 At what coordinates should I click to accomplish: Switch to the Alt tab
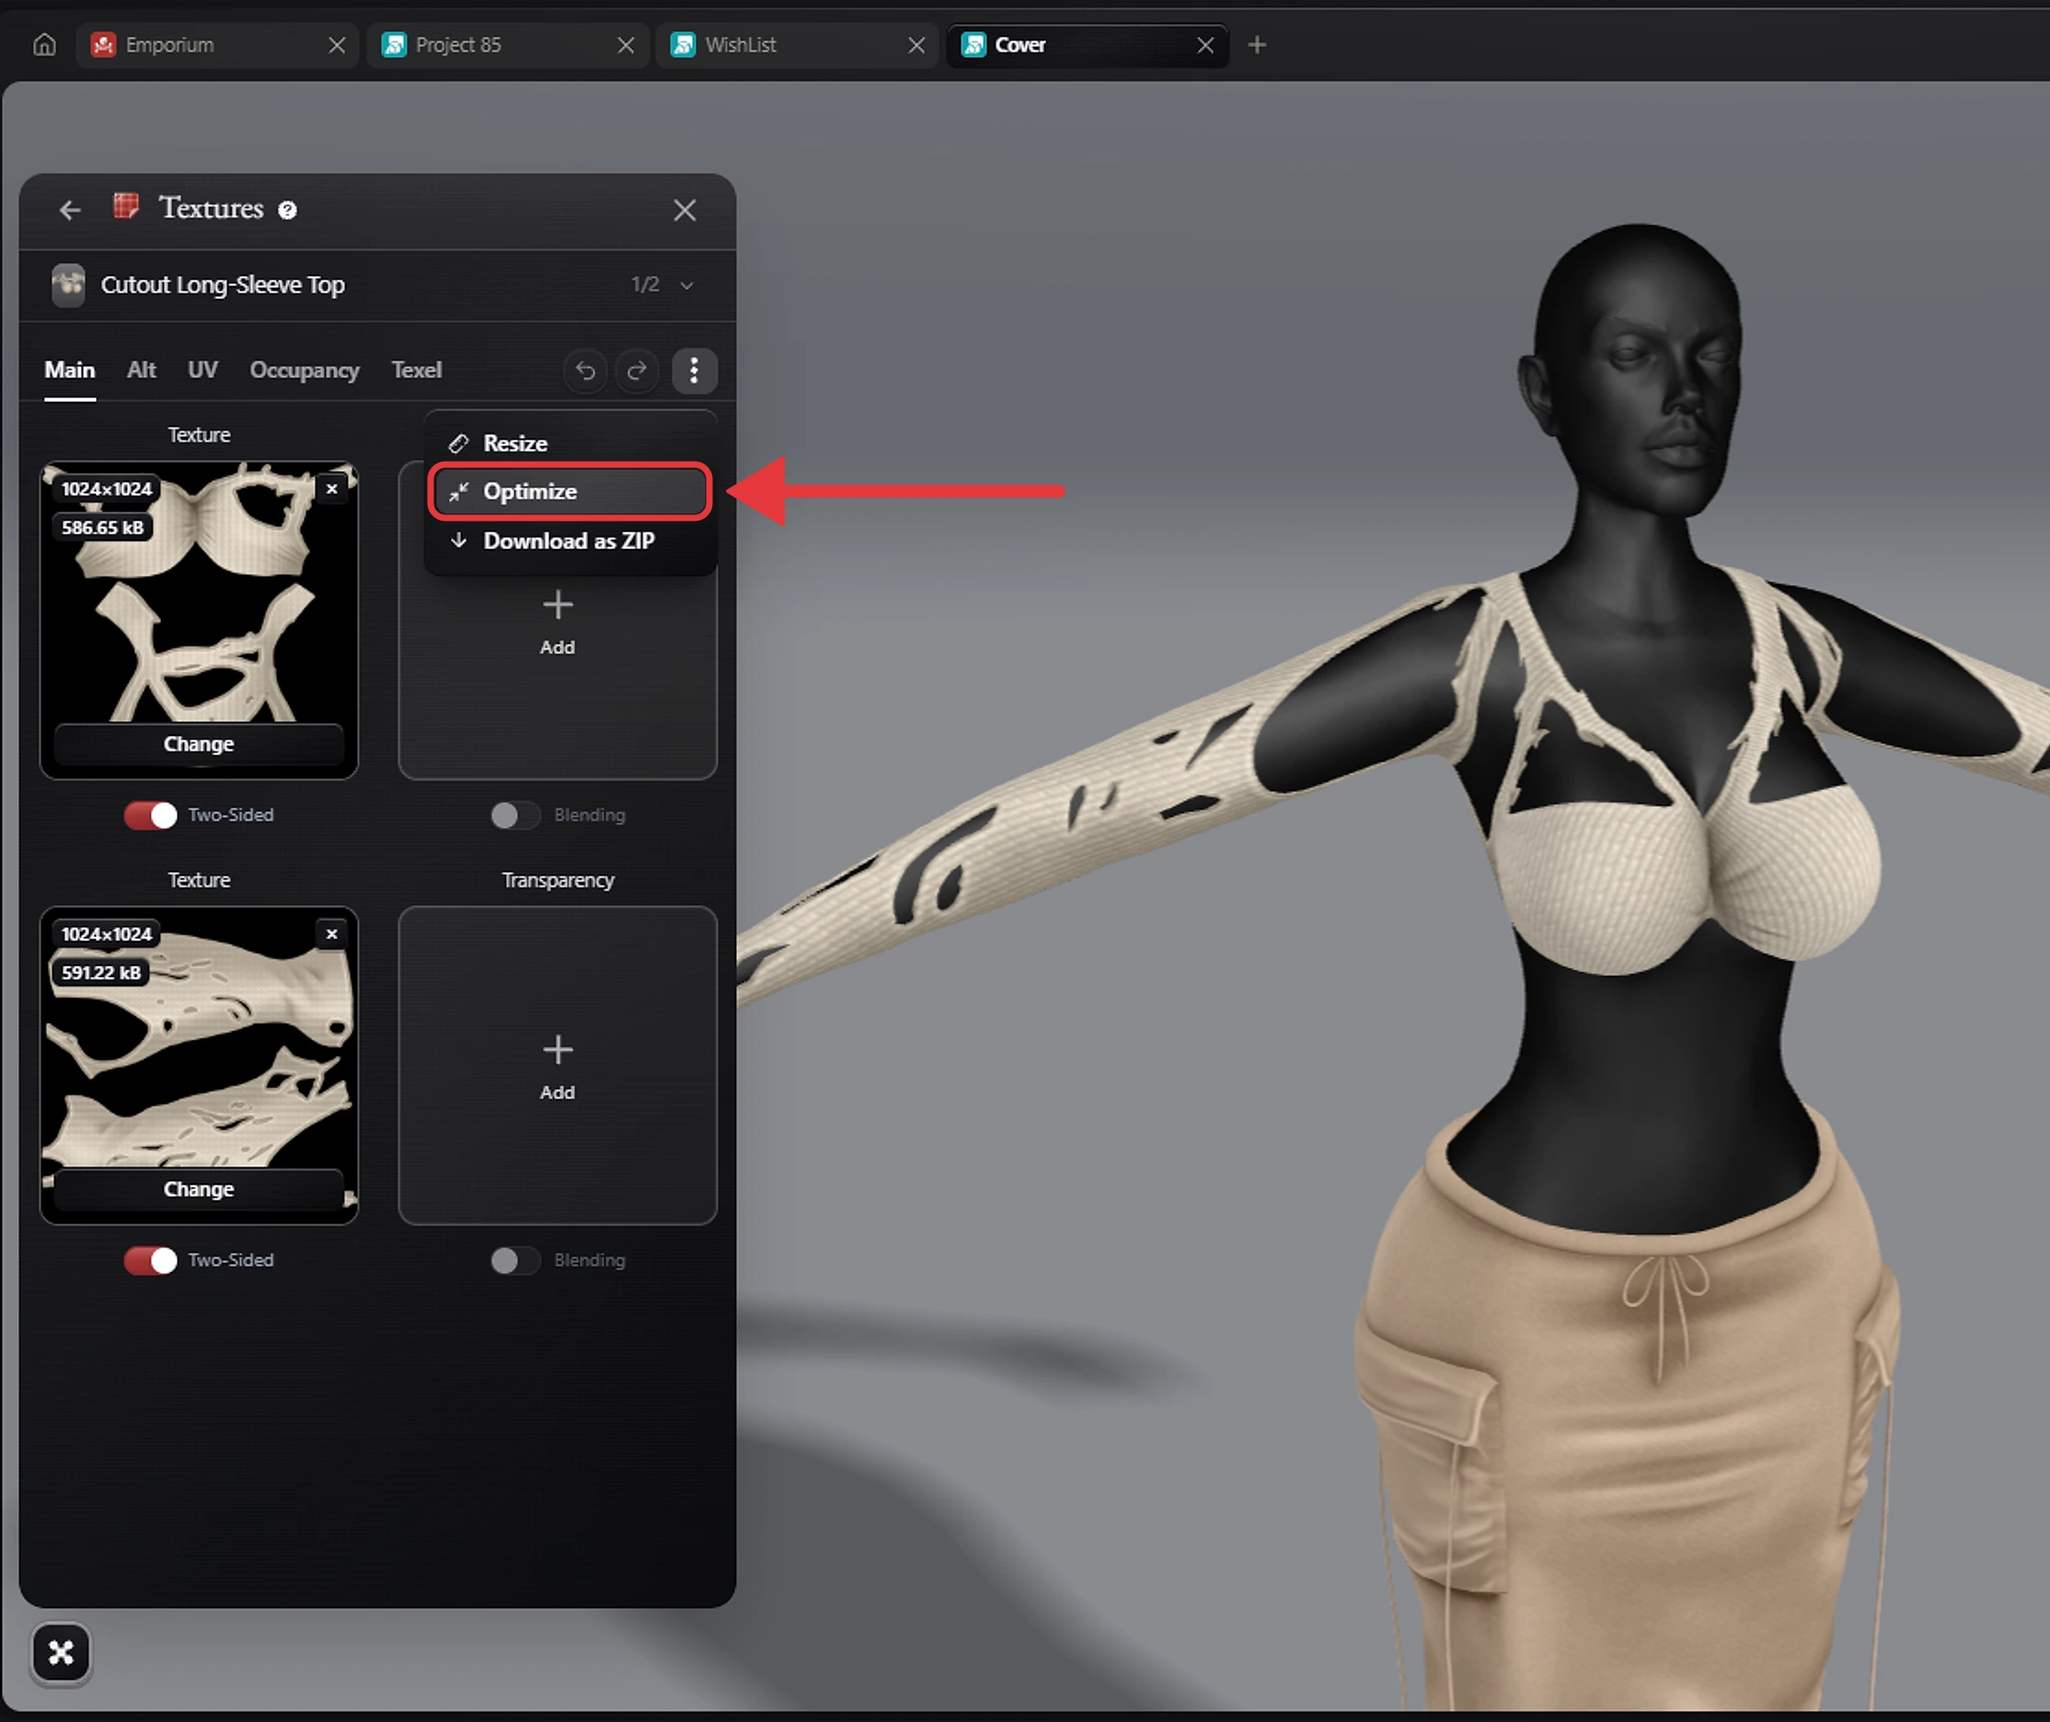coord(141,370)
